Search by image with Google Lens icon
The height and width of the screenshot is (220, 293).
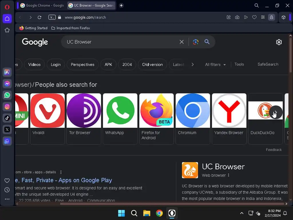point(196,42)
